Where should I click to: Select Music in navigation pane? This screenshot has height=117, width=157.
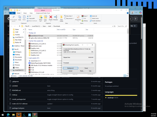[17, 62]
